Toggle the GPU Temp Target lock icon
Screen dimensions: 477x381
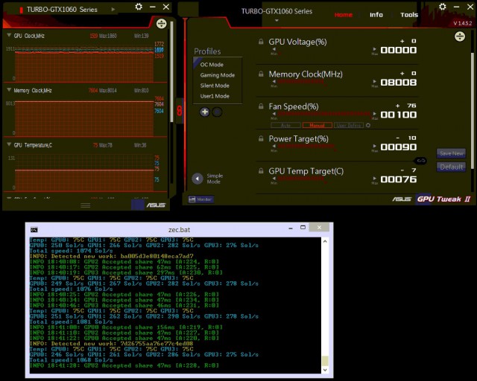point(261,171)
